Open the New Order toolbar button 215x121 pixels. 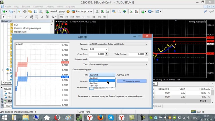55,11
